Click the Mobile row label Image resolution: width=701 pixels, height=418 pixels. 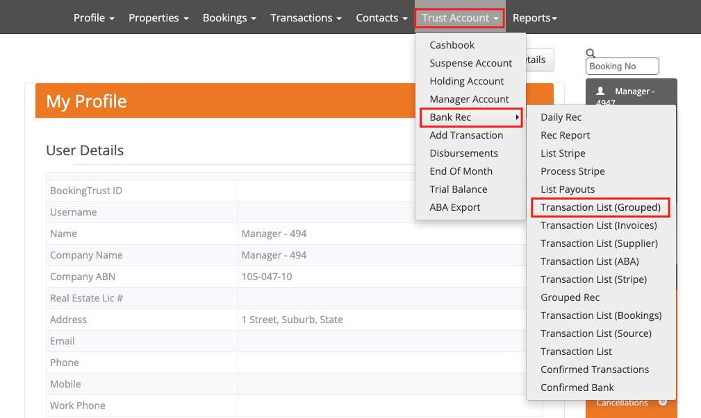pos(65,384)
